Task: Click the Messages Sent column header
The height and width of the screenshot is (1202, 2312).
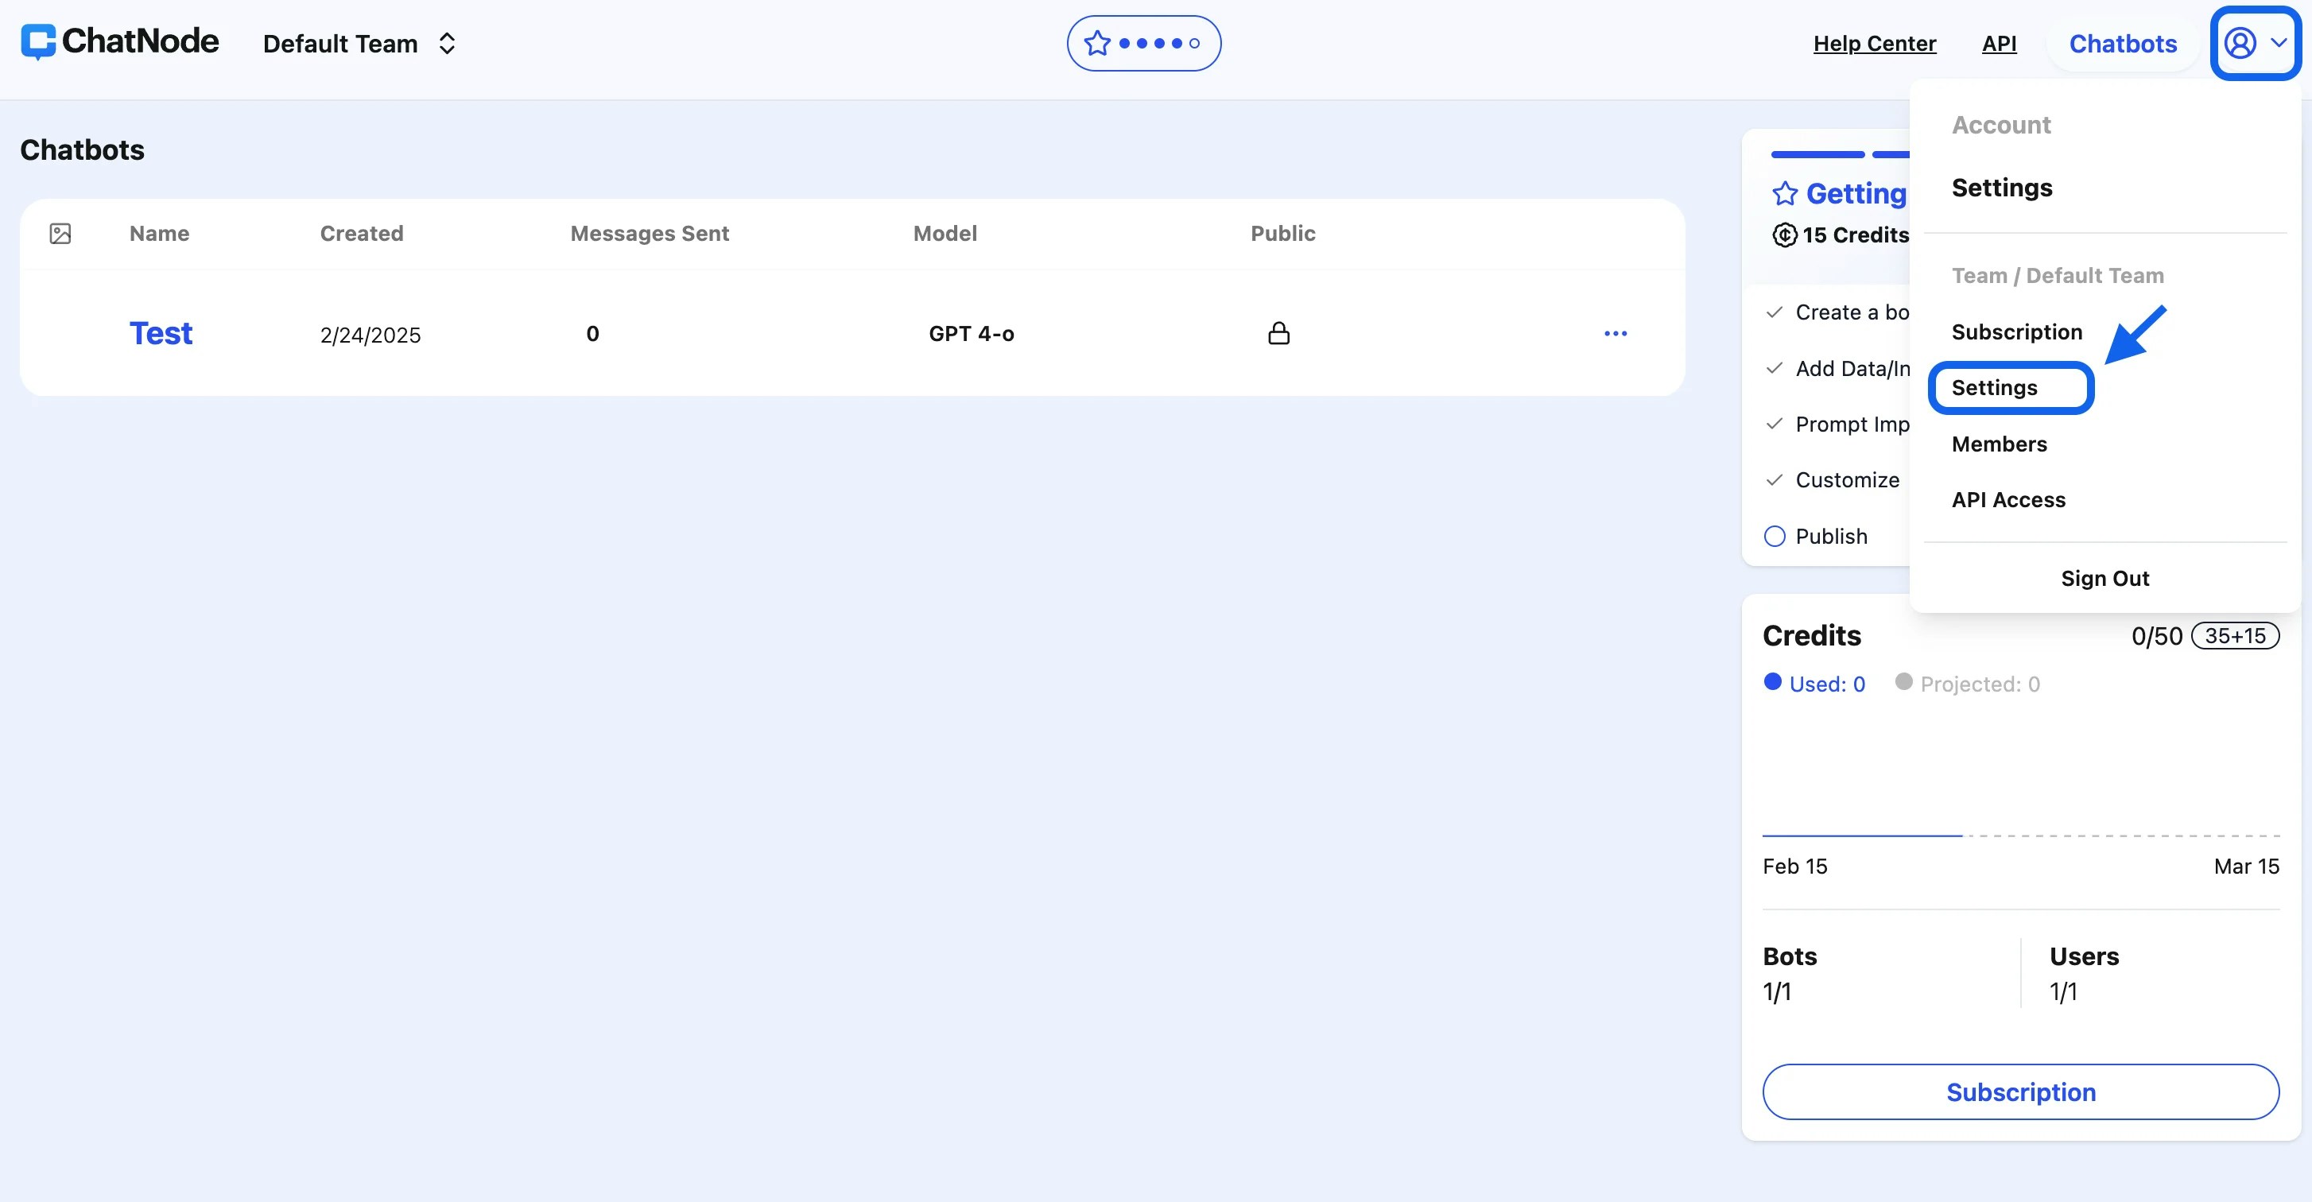Action: point(650,234)
